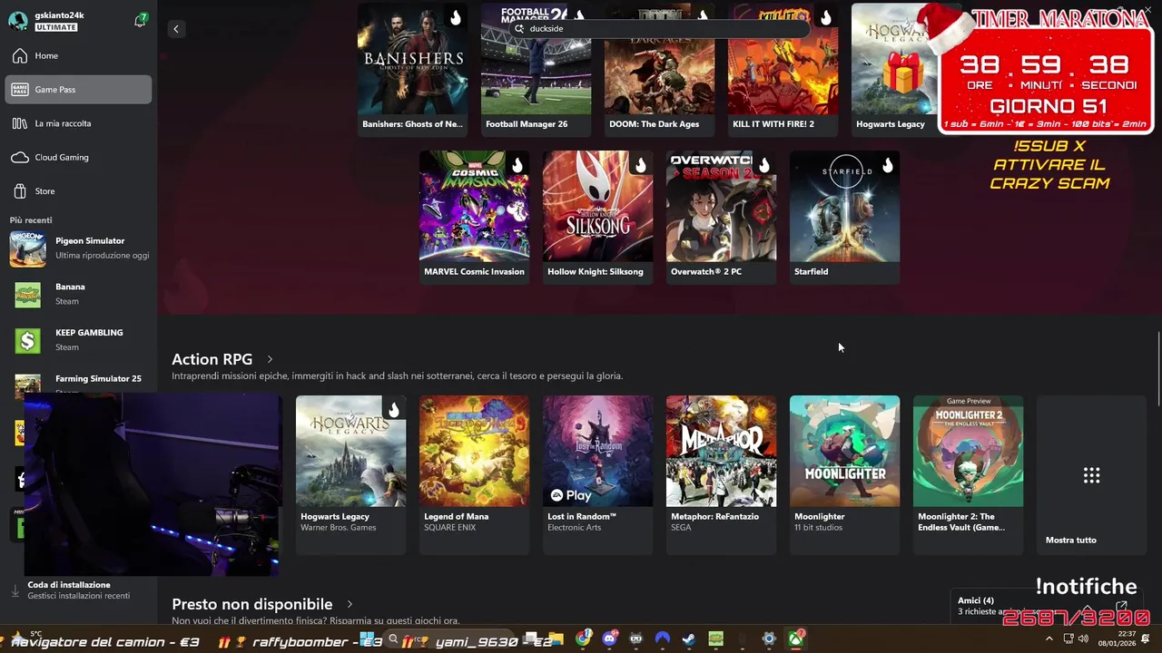Click the notifications bell icon
This screenshot has width=1162, height=653.
pyautogui.click(x=141, y=20)
